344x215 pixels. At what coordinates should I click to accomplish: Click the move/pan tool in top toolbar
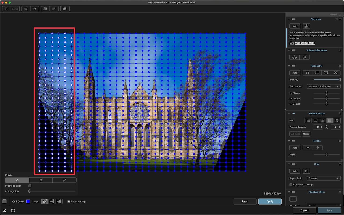(26, 9)
